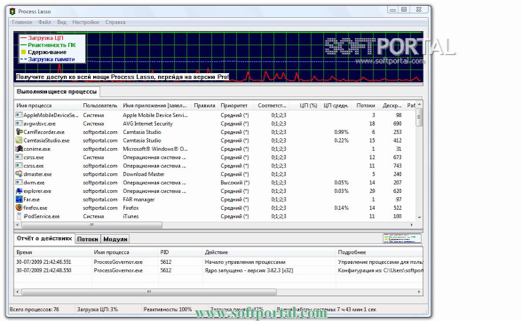Click the Всего процессов status bar entry
Screen dimensions: 522x321
click(34, 309)
